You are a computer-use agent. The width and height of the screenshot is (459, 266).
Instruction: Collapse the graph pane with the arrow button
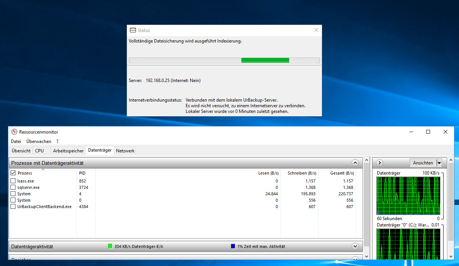[x=380, y=163]
